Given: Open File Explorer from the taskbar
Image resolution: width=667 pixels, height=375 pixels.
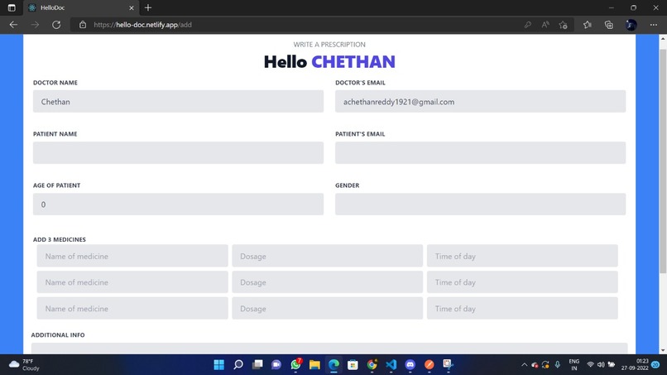Looking at the screenshot, I should (314, 365).
